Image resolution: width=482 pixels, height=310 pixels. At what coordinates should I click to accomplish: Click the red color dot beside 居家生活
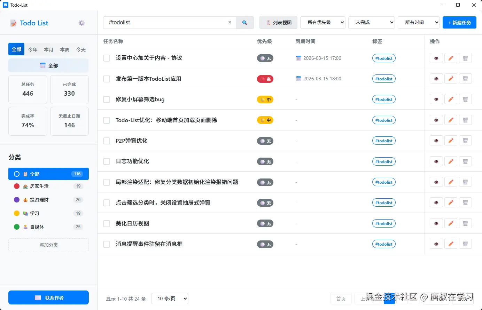click(x=16, y=186)
